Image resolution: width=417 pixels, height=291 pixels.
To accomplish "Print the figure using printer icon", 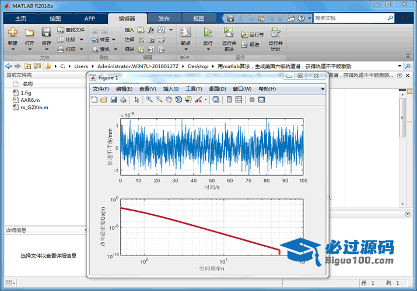I will tap(123, 100).
